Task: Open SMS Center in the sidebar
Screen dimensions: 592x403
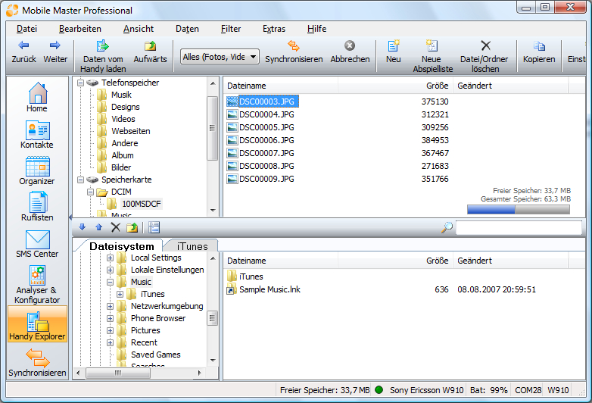Action: tap(37, 244)
